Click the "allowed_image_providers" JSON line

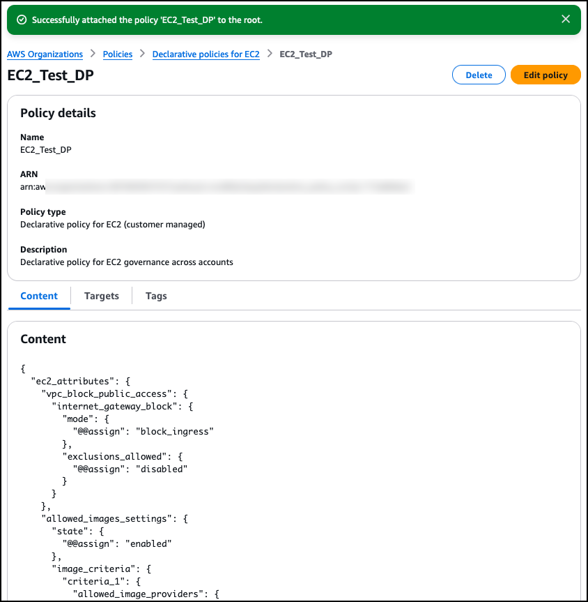[x=146, y=594]
